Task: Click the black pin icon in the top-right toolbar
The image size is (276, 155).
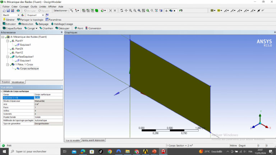Action: point(259,11)
